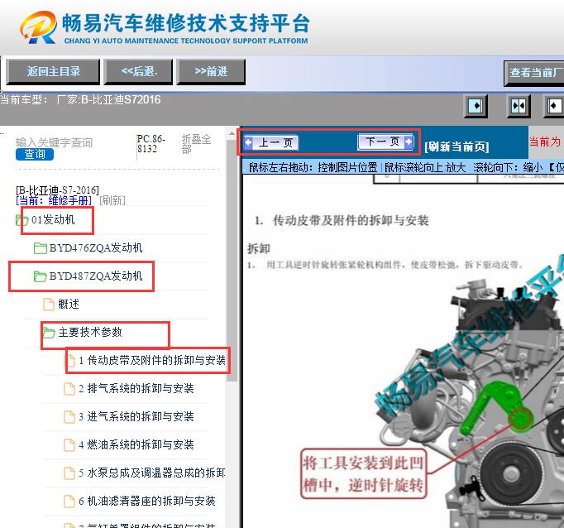Click the page icon beside 概述
The width and height of the screenshot is (564, 528).
[x=49, y=304]
